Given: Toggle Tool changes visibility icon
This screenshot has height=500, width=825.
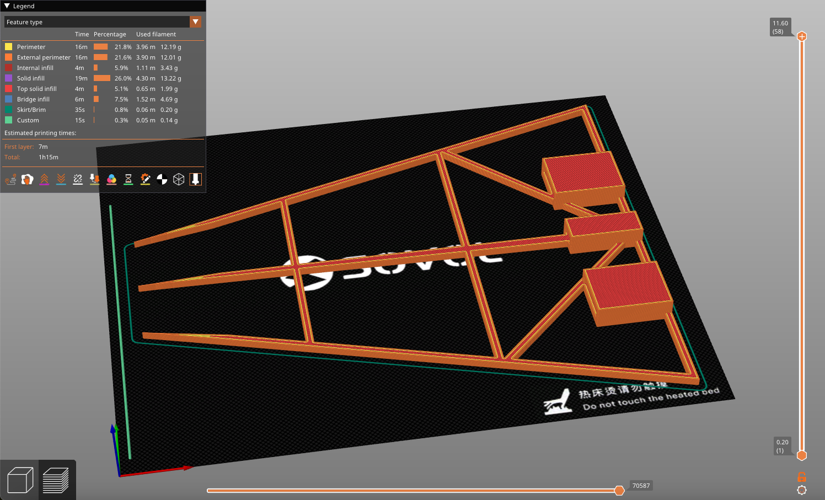Looking at the screenshot, I should (x=95, y=179).
